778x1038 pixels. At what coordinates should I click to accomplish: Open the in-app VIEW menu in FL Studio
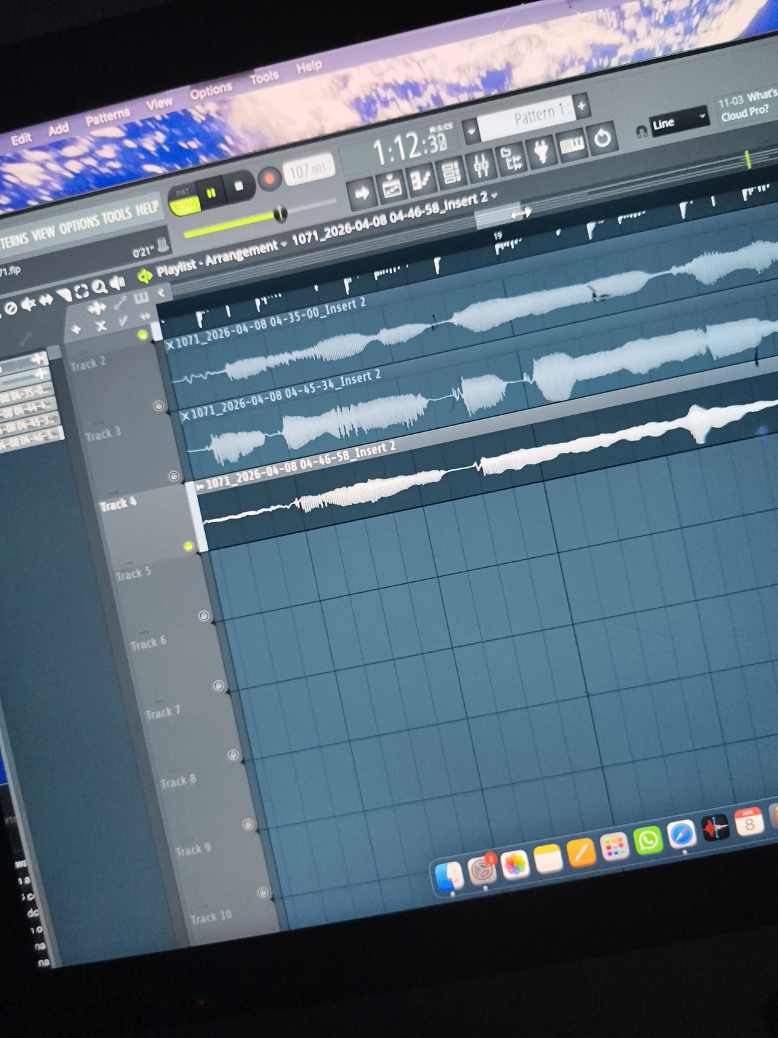[x=43, y=234]
